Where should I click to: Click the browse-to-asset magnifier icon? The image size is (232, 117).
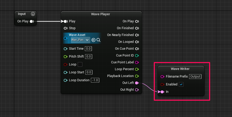(x=98, y=40)
